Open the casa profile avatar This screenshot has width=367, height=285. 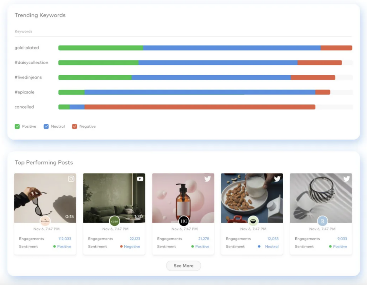pos(114,221)
